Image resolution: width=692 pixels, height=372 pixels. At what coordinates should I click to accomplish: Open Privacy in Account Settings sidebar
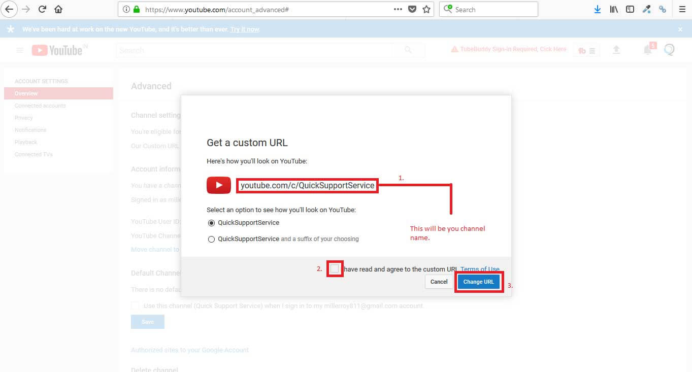point(23,117)
